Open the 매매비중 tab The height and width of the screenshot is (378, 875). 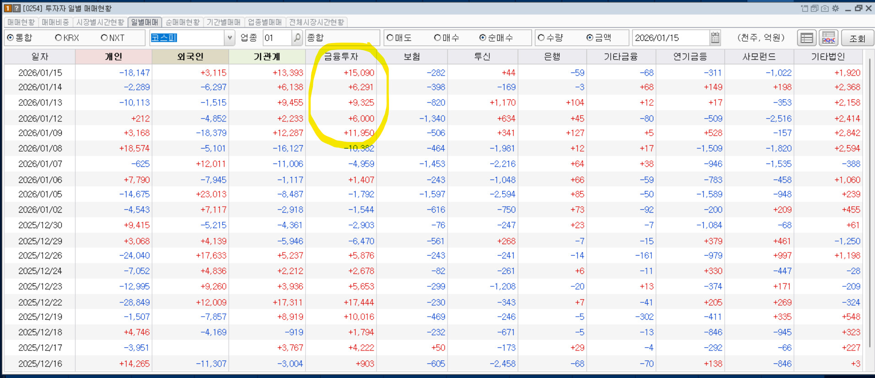click(x=55, y=22)
